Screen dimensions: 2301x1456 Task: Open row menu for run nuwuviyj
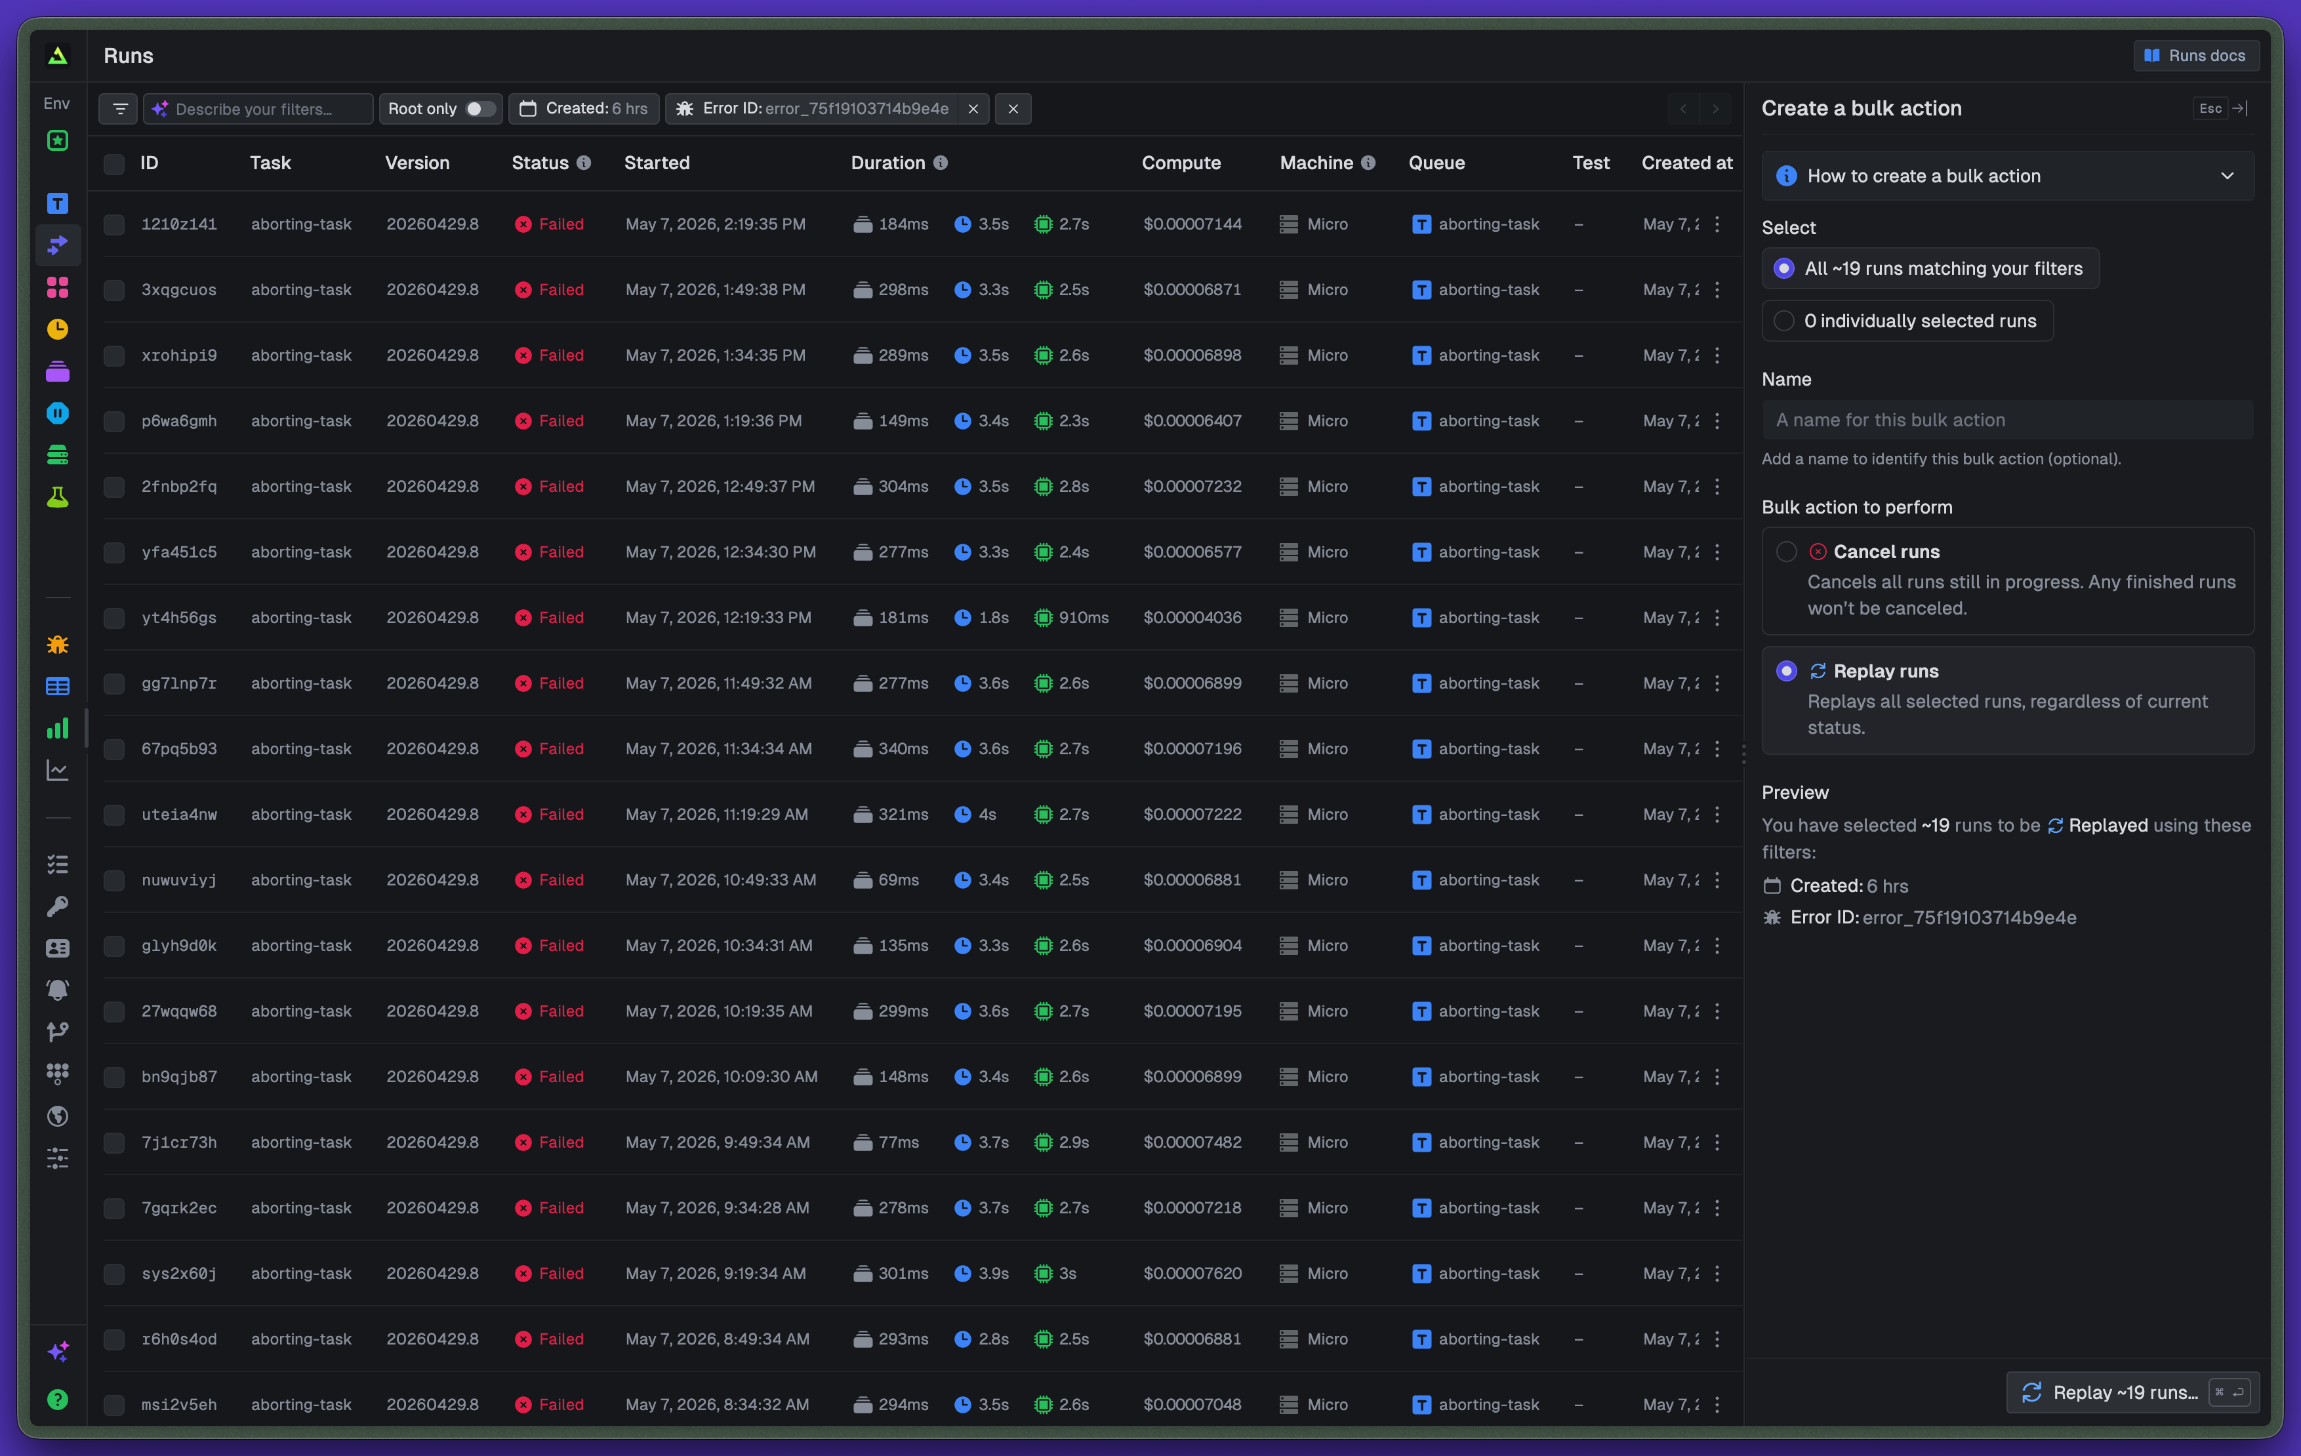point(1717,880)
